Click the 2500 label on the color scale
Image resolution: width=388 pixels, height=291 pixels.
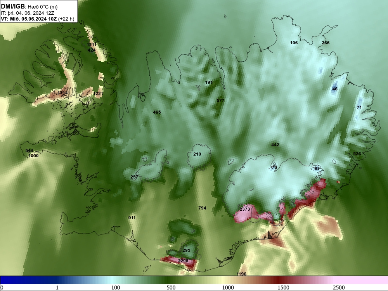click(339, 288)
